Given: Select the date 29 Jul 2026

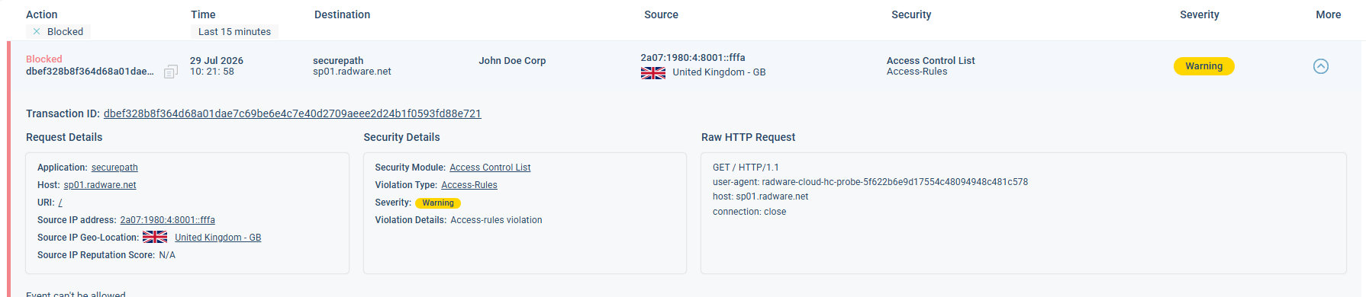Looking at the screenshot, I should coord(217,61).
